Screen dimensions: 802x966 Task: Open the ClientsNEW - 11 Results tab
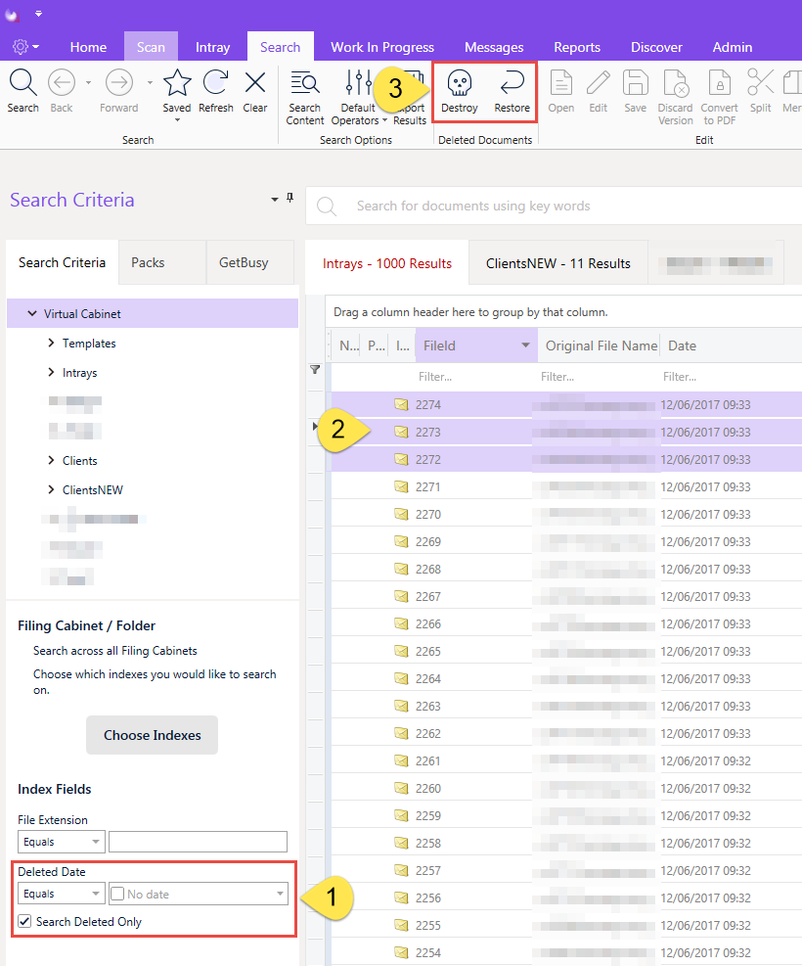pos(558,263)
